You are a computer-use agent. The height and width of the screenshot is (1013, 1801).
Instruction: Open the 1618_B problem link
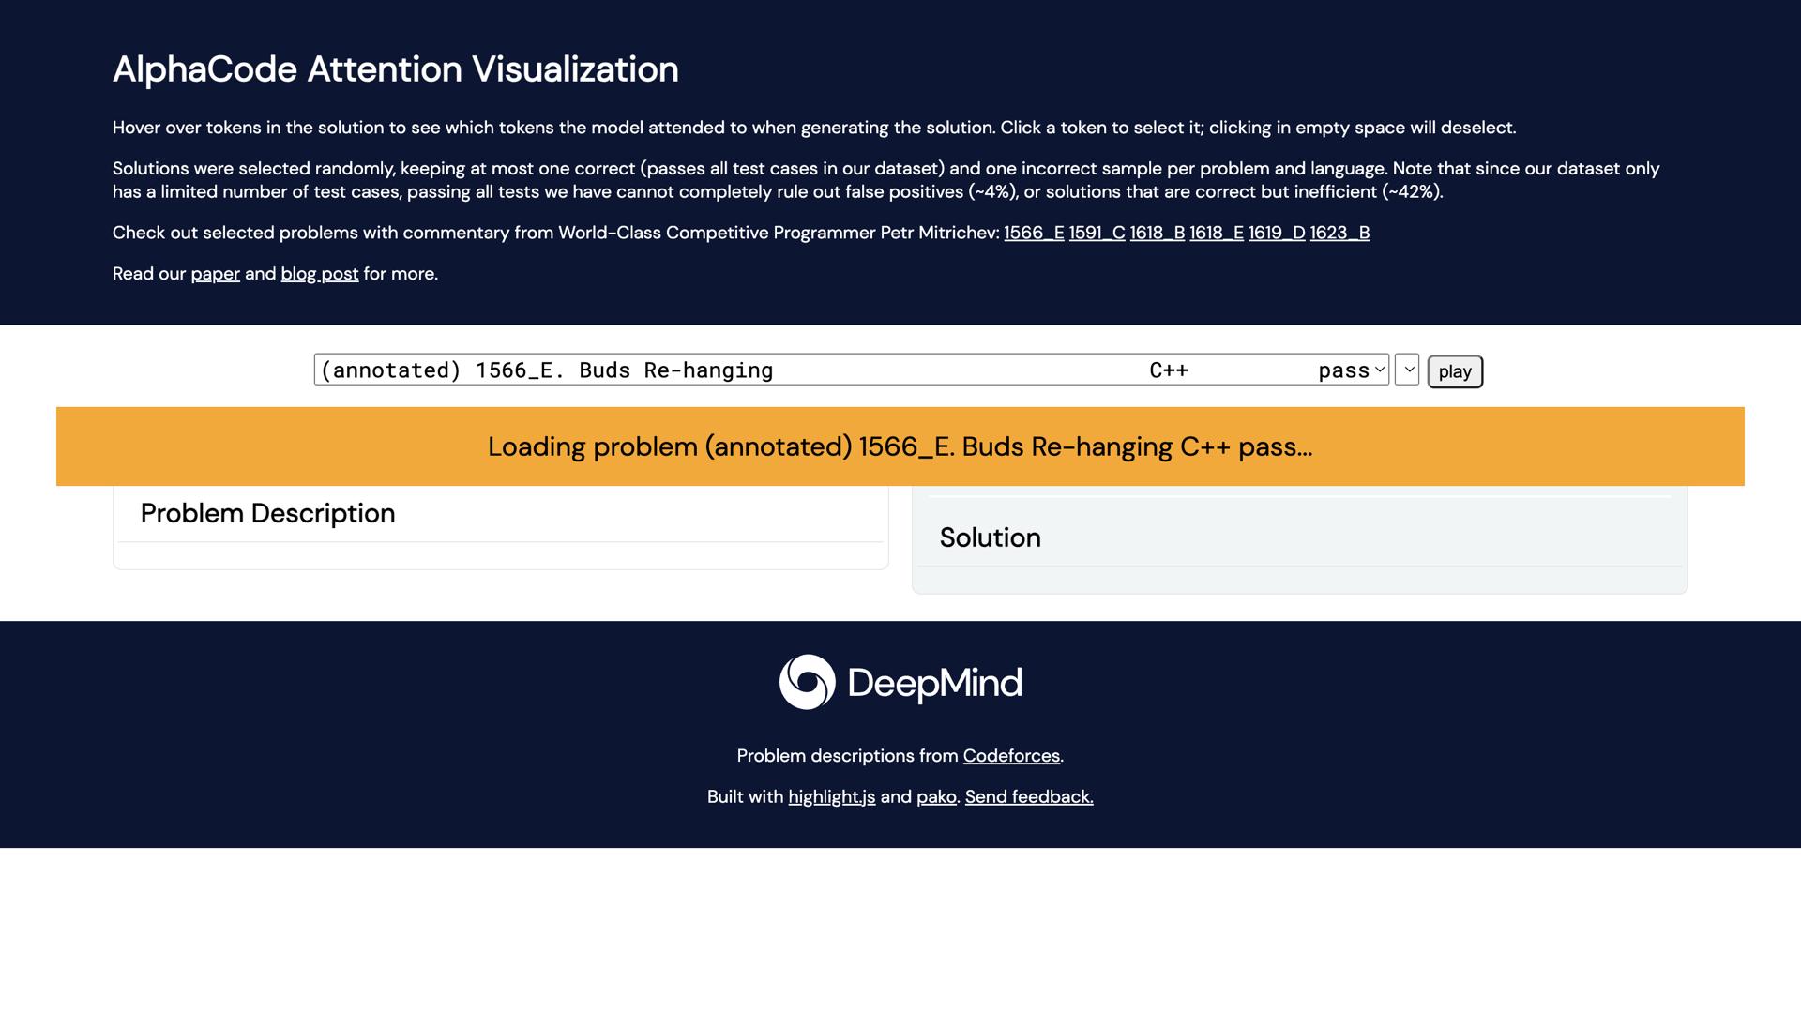coord(1157,233)
